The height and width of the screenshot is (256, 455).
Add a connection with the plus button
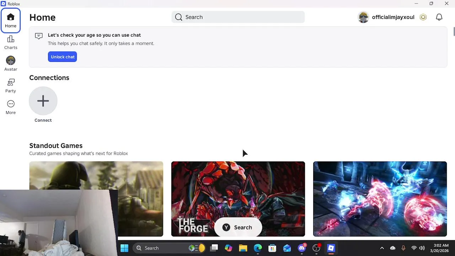click(x=43, y=101)
